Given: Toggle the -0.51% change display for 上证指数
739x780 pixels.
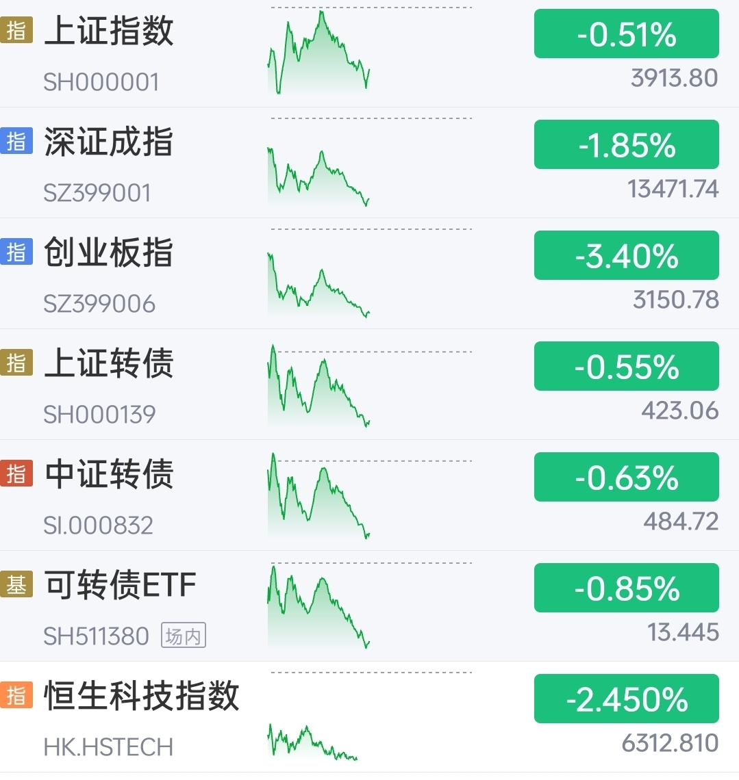Looking at the screenshot, I should pyautogui.click(x=627, y=34).
